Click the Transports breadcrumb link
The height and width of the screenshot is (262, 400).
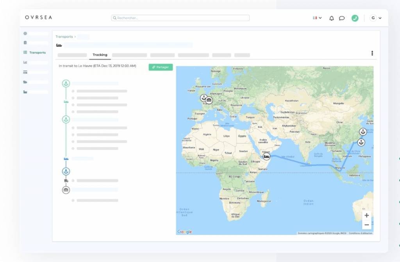pos(64,37)
